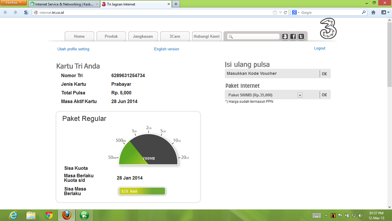Click the Action Center flag icon

340,215
